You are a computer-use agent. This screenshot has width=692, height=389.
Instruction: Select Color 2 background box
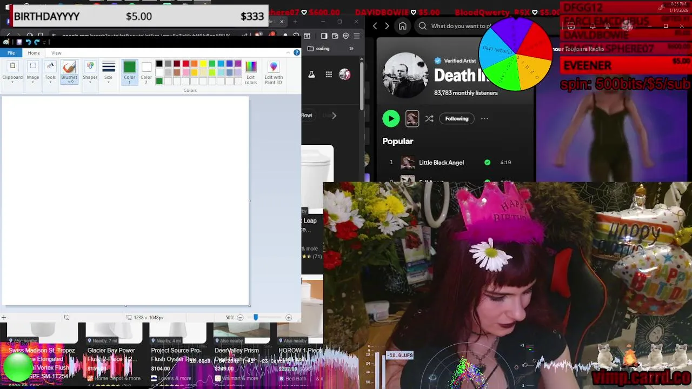[147, 72]
